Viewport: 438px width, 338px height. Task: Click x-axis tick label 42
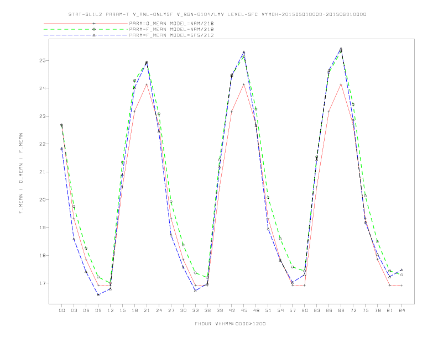point(232,310)
